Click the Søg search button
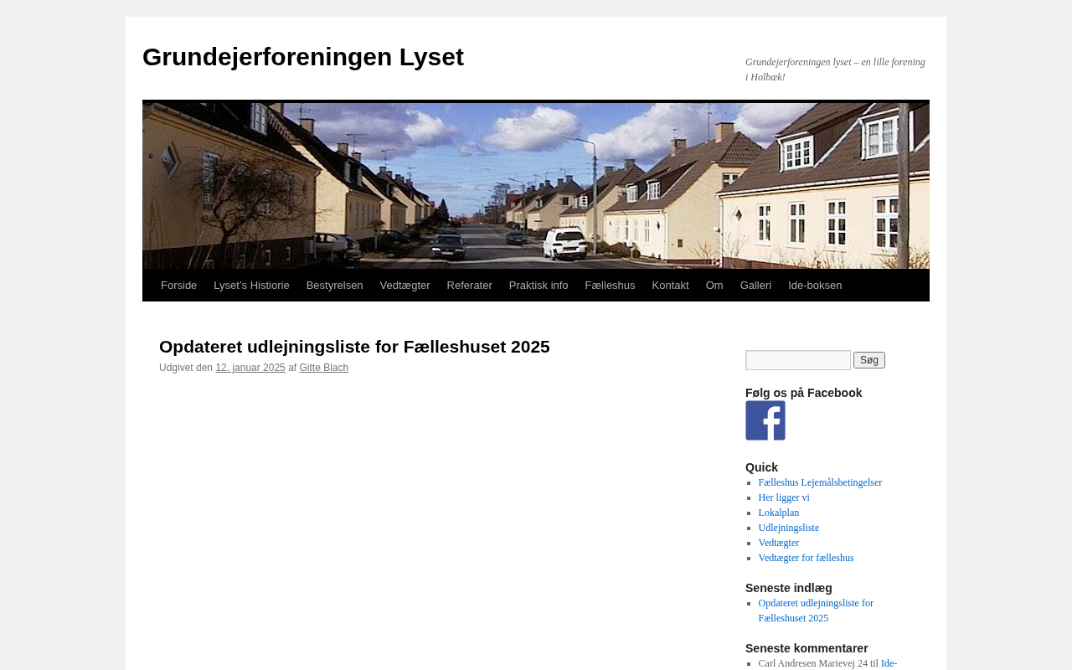Image resolution: width=1072 pixels, height=670 pixels. [869, 360]
